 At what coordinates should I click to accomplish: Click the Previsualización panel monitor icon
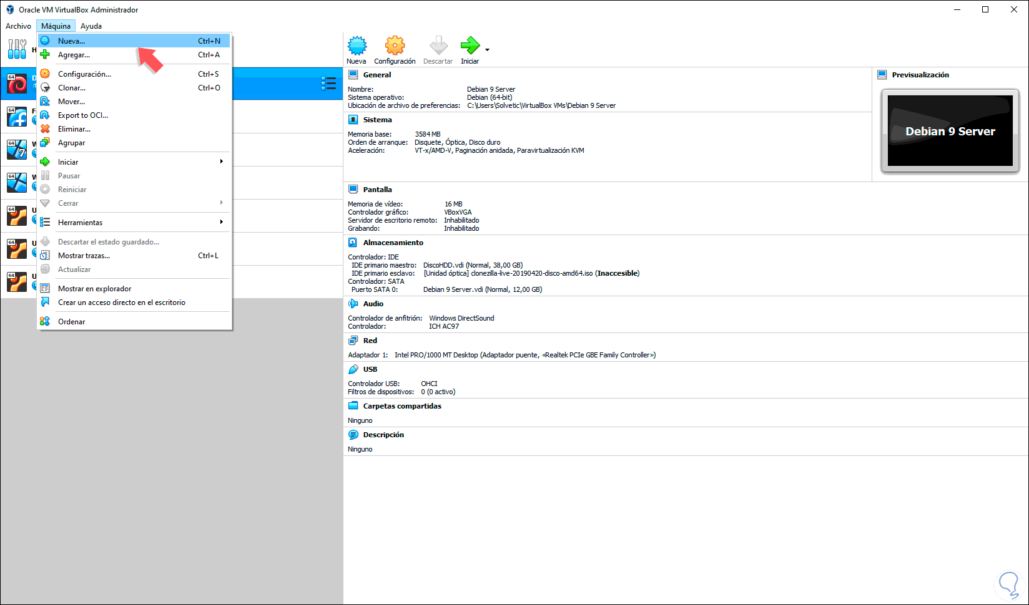(882, 75)
